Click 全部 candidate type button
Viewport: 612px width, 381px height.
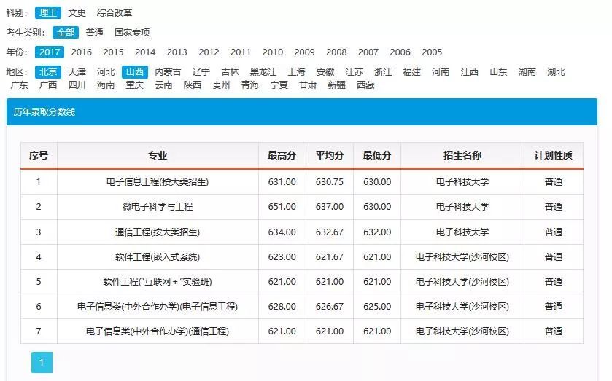point(66,33)
